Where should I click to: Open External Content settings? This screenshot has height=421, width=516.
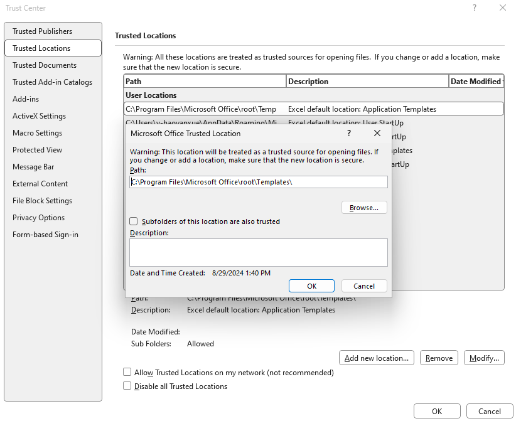point(53,184)
